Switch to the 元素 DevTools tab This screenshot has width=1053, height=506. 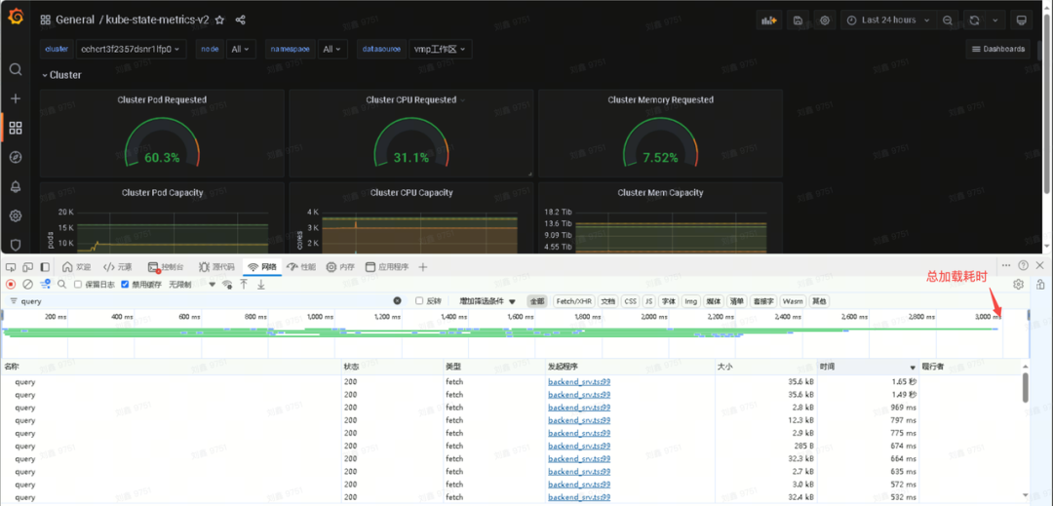click(118, 266)
